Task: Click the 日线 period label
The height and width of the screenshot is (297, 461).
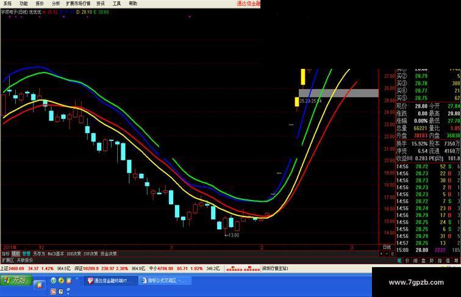Action: (x=387, y=247)
